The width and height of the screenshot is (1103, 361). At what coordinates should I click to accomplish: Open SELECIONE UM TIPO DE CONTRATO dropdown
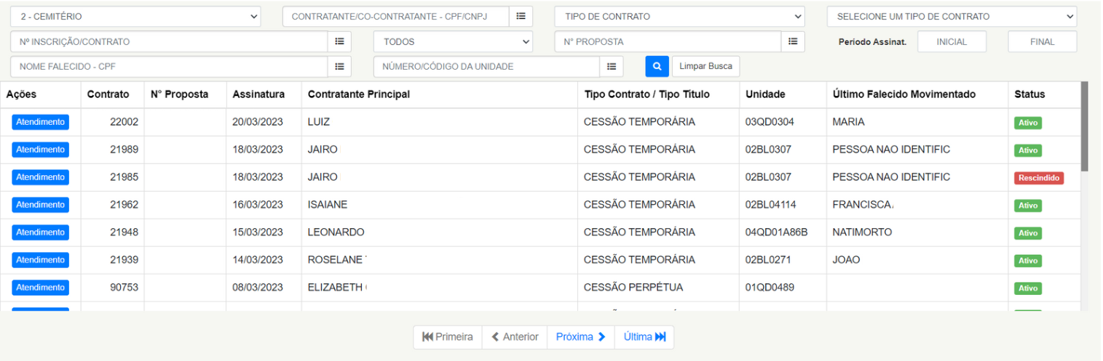952,16
